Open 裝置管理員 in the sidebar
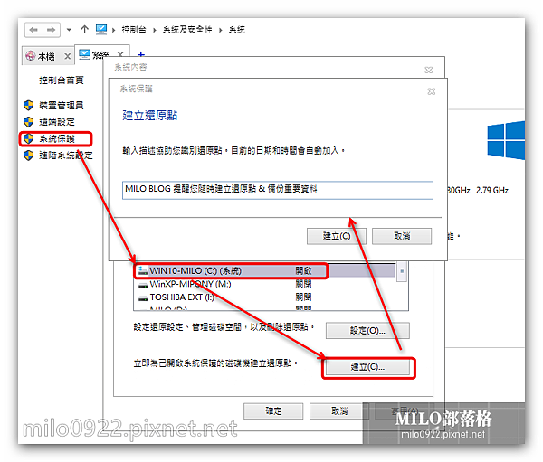 62,105
